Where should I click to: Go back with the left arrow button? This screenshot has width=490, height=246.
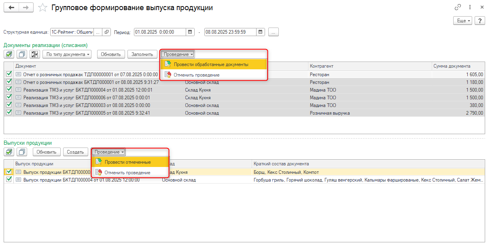pyautogui.click(x=11, y=8)
